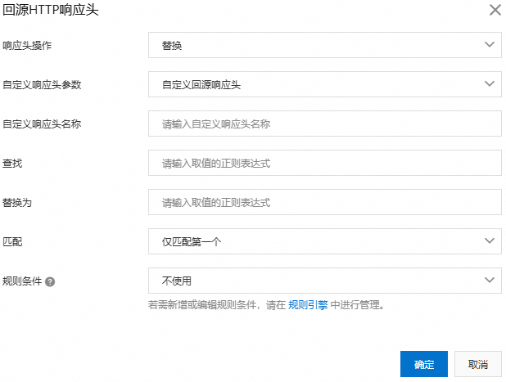
Task: Click the 替换为 regex input field
Action: coord(324,202)
